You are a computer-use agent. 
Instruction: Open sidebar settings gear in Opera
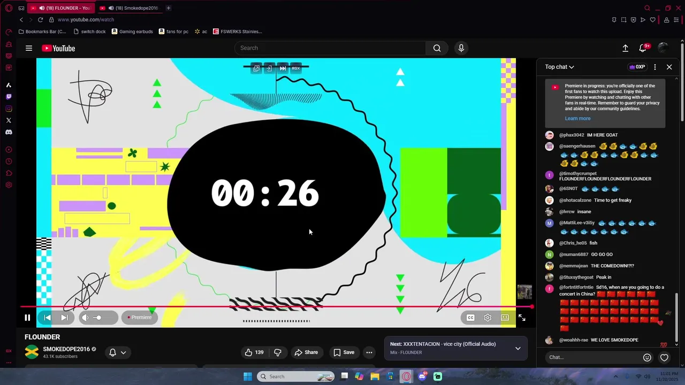click(x=9, y=185)
